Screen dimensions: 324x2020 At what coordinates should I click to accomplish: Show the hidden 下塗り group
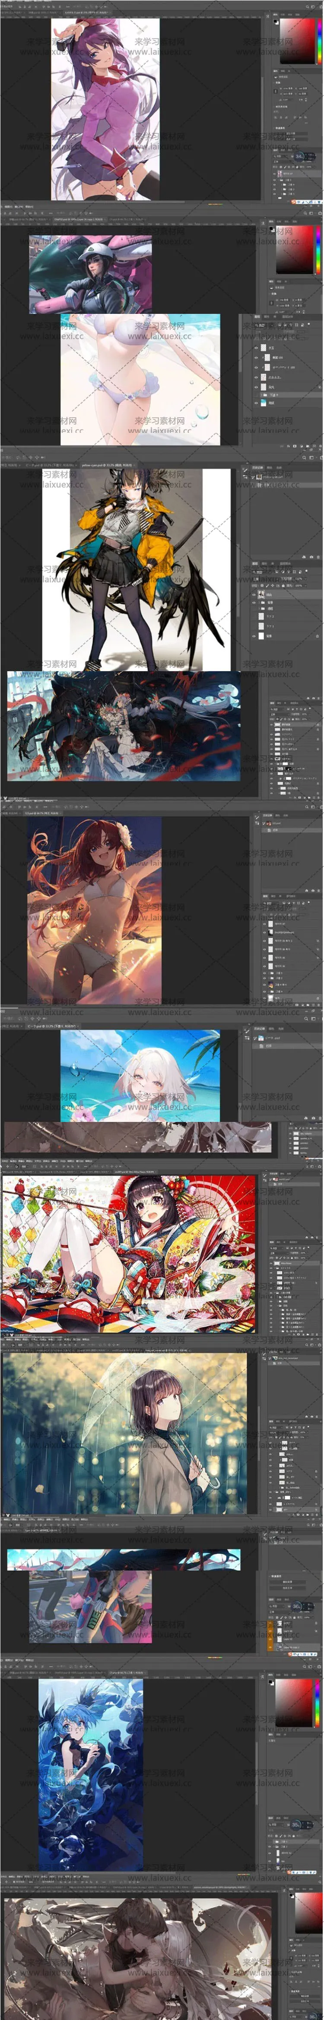[x=256, y=394]
